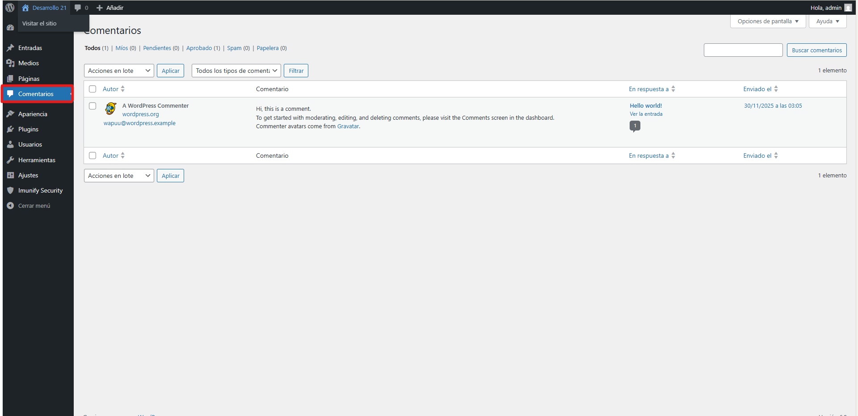The width and height of the screenshot is (858, 416).
Task: Open the comment types filter dropdown
Action: pyautogui.click(x=236, y=71)
